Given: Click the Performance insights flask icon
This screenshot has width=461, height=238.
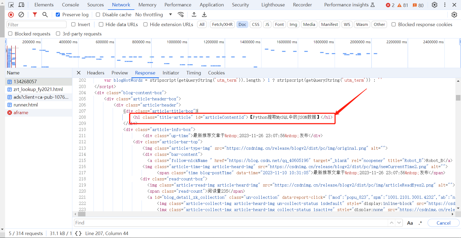Looking at the screenshot, I should [373, 5].
